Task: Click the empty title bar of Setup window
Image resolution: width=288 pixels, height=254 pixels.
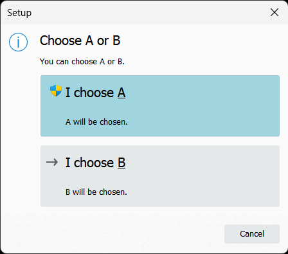Action: click(150, 12)
